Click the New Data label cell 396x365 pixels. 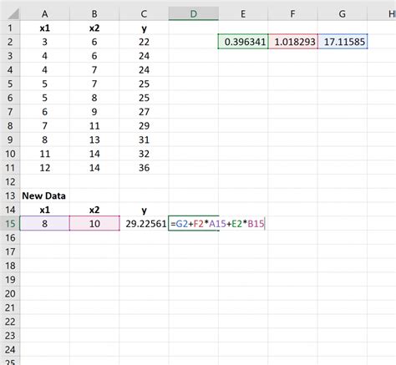click(x=45, y=195)
